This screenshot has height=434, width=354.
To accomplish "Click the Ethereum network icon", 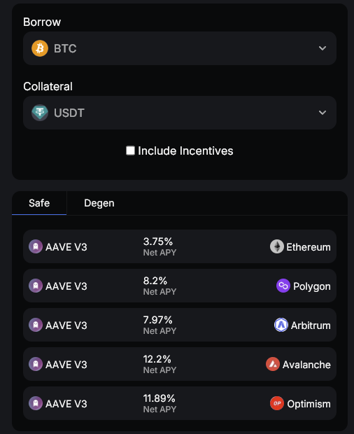I will [x=277, y=246].
